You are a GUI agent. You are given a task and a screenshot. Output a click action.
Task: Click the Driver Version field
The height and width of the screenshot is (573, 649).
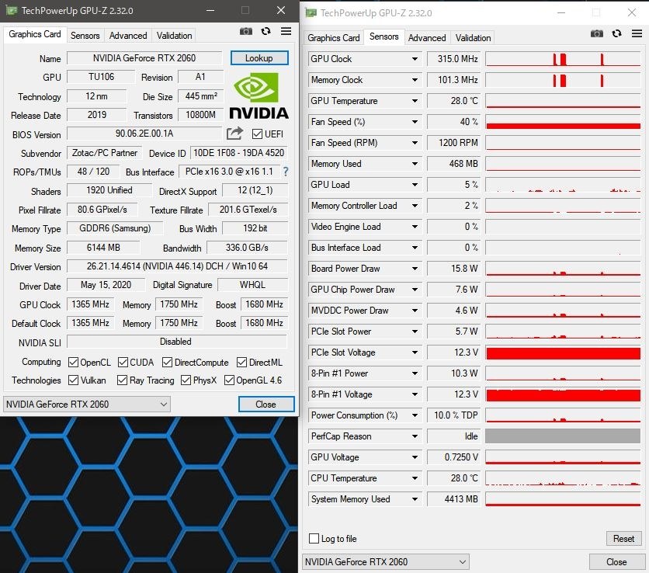[177, 266]
